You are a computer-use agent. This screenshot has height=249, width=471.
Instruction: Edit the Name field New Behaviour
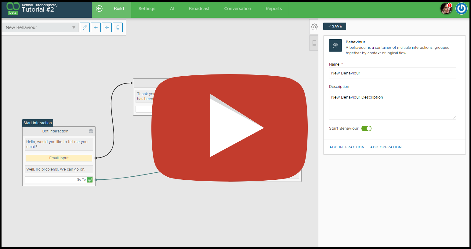[x=393, y=73]
